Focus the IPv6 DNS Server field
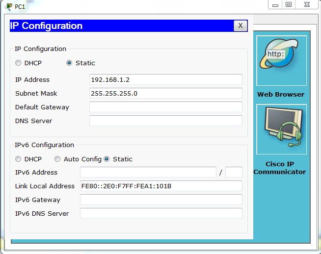 [161, 213]
